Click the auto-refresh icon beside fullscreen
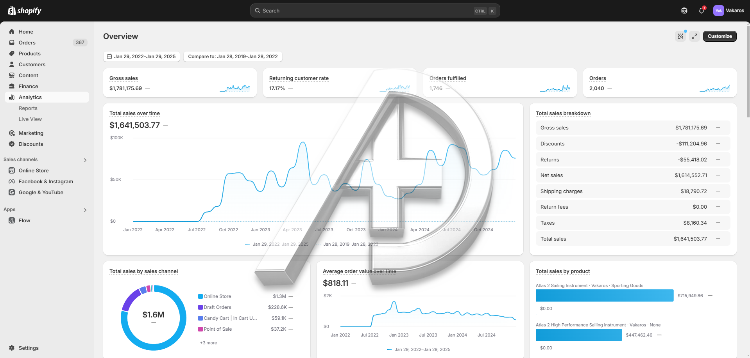The width and height of the screenshot is (750, 358). tap(680, 36)
